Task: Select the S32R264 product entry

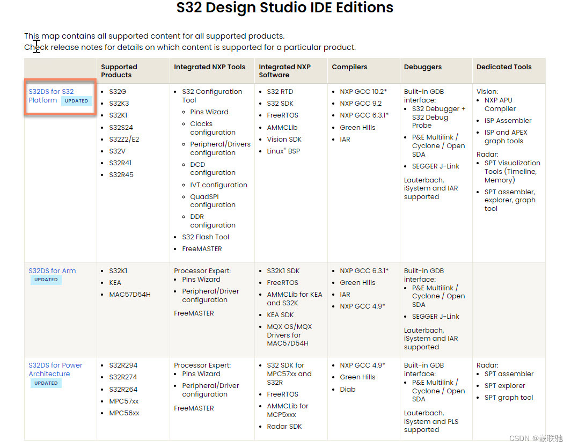Action: click(x=123, y=390)
